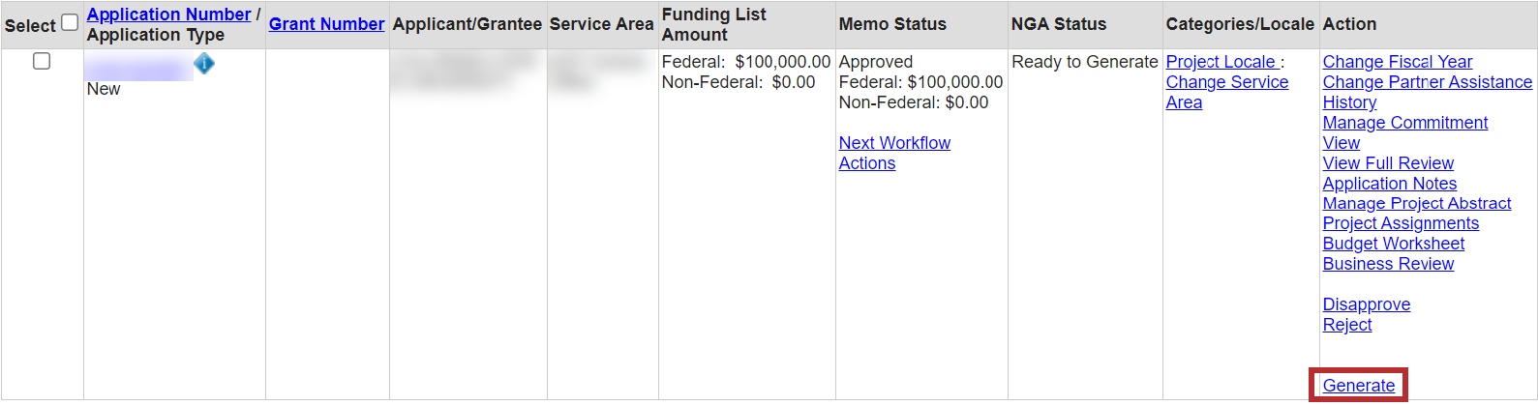
Task: Sort by Application Number column header
Action: [x=168, y=14]
